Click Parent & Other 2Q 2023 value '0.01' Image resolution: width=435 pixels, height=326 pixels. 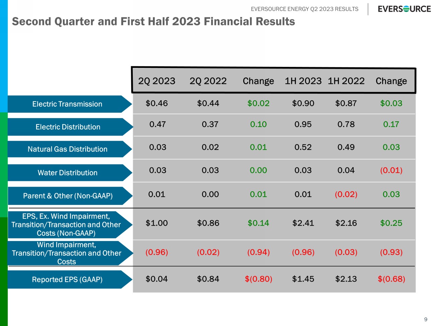(157, 194)
